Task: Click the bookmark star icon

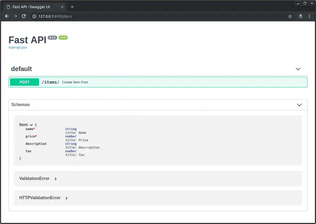Action: tap(290, 16)
